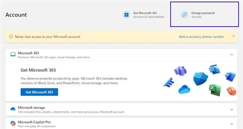Image resolution: width=243 pixels, height=129 pixels.
Task: Click 'Never lose access to your Microsoft account' text
Action: point(48,37)
